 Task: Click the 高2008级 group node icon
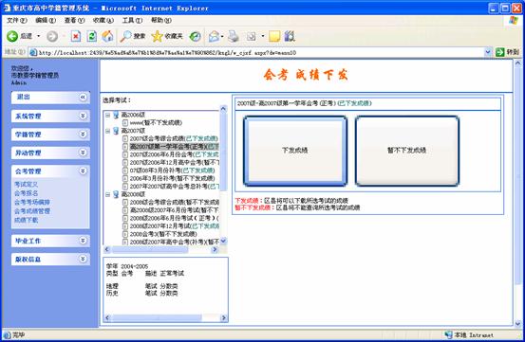(x=116, y=194)
